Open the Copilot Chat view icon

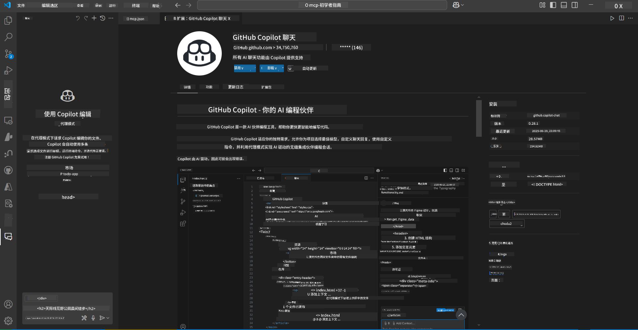pyautogui.click(x=8, y=237)
